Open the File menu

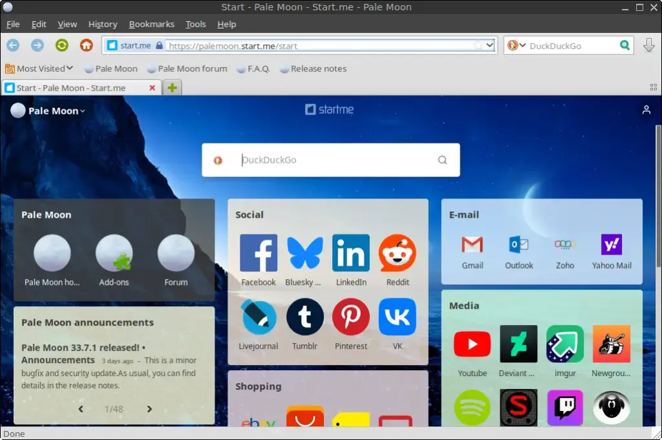point(13,24)
